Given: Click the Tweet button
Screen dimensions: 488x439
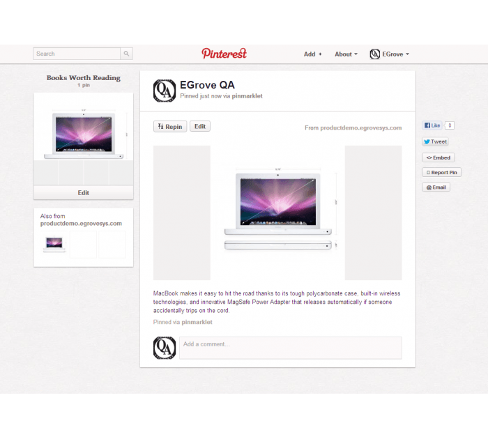Looking at the screenshot, I should click(435, 141).
